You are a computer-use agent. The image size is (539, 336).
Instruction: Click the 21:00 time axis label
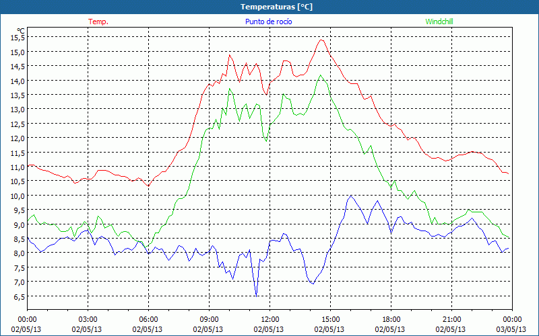(x=451, y=319)
